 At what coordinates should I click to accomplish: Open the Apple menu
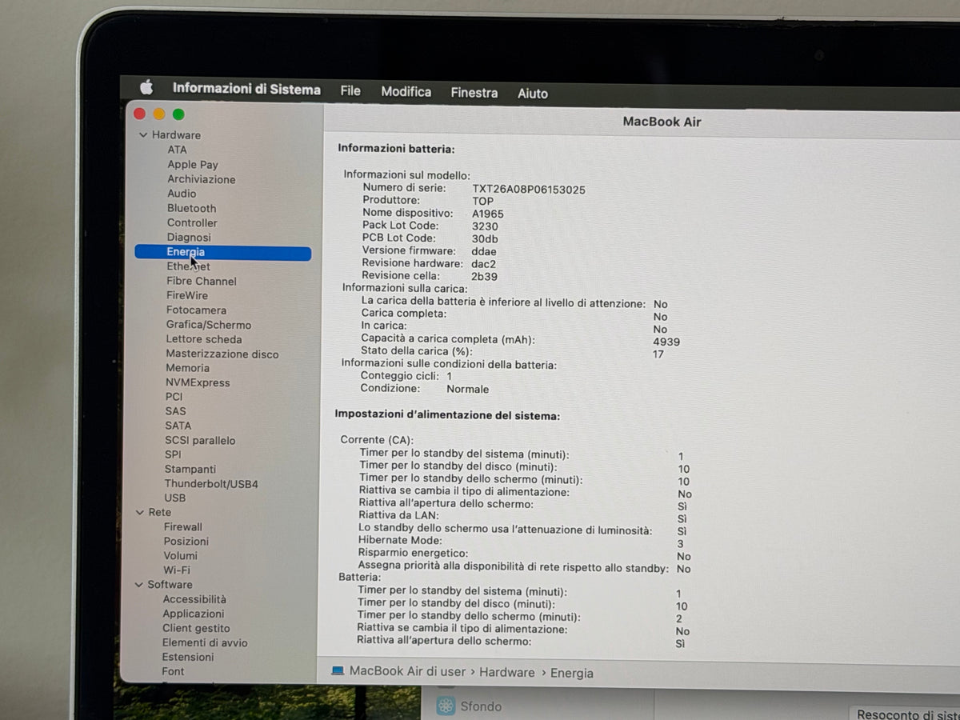tap(146, 87)
